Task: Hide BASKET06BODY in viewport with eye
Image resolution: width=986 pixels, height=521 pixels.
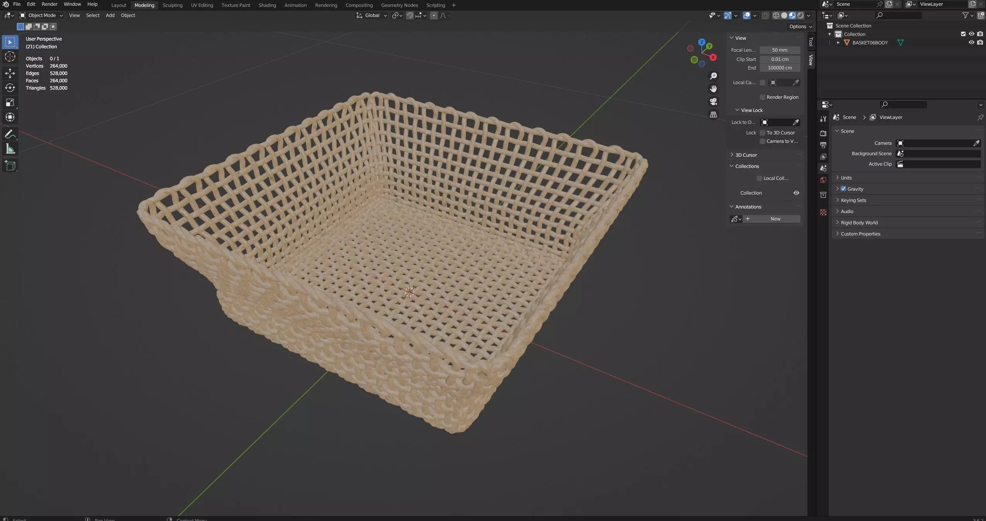Action: click(971, 42)
